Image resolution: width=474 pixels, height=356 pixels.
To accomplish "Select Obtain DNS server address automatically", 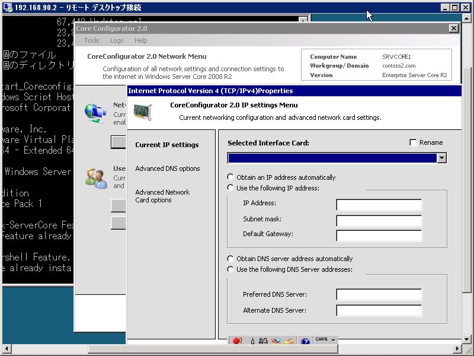I will (230, 259).
